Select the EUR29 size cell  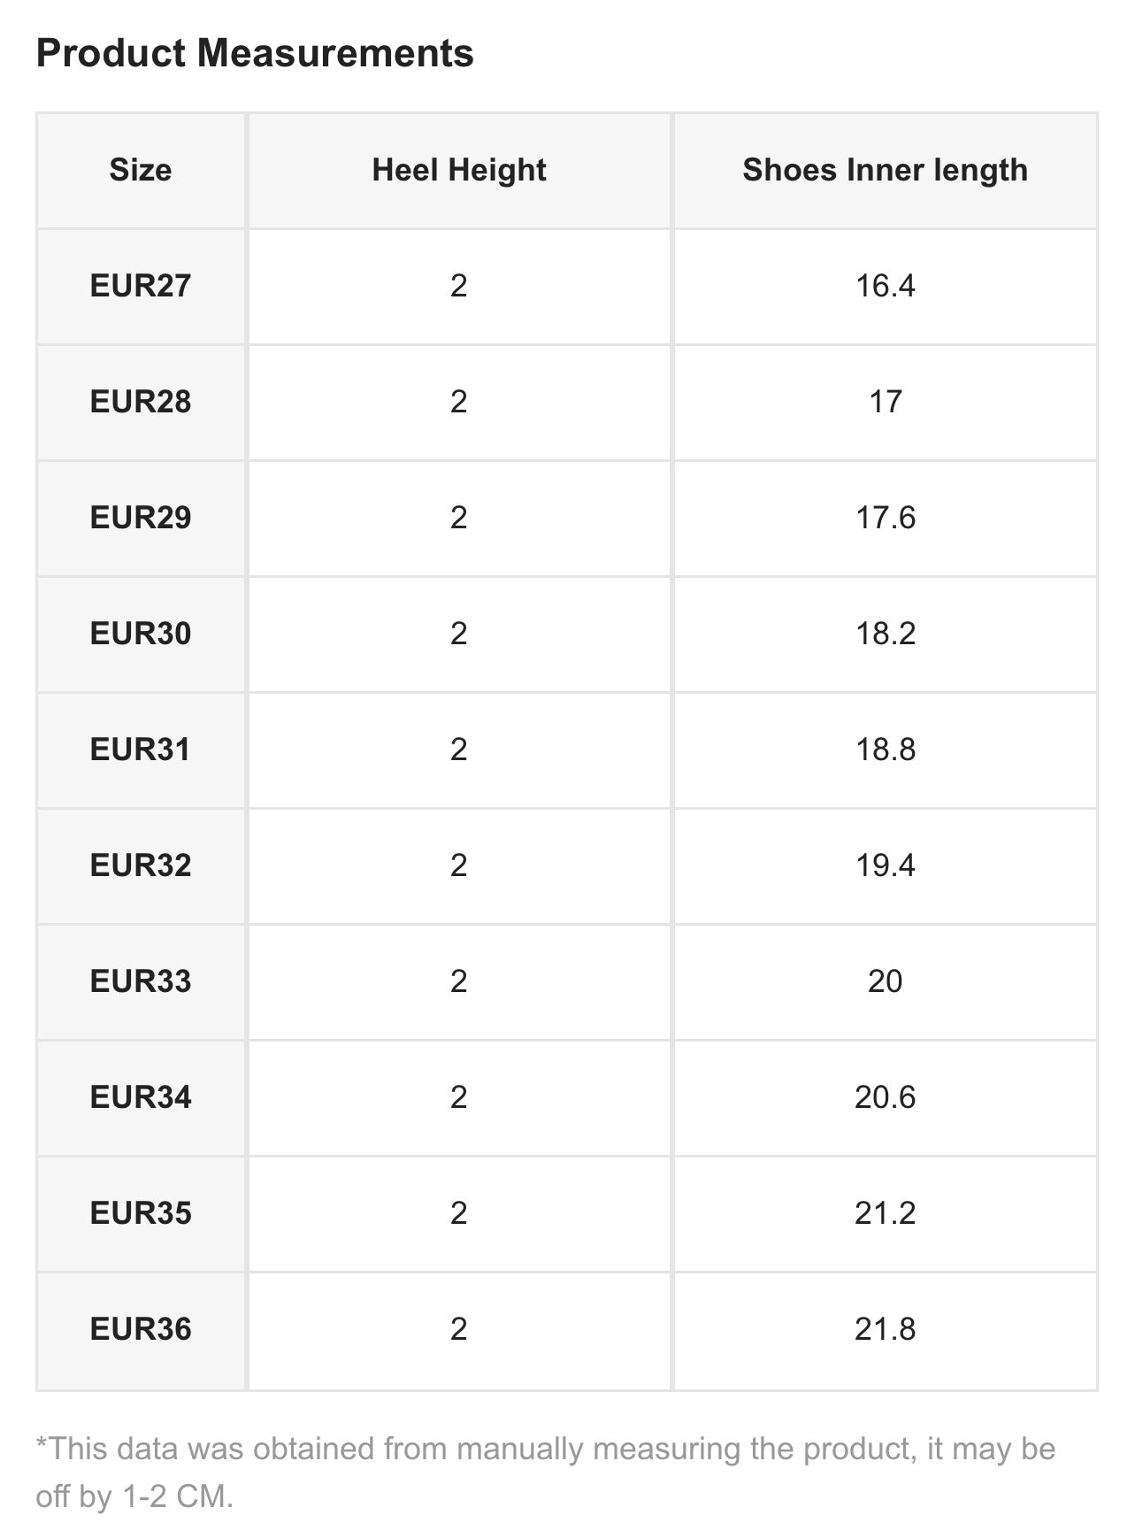tap(141, 518)
